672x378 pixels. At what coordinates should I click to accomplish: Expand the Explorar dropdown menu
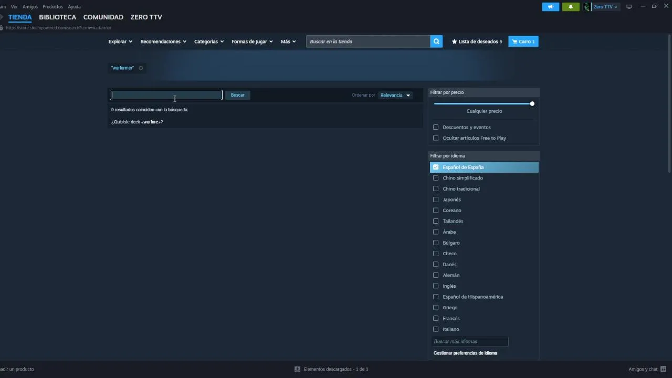[120, 41]
